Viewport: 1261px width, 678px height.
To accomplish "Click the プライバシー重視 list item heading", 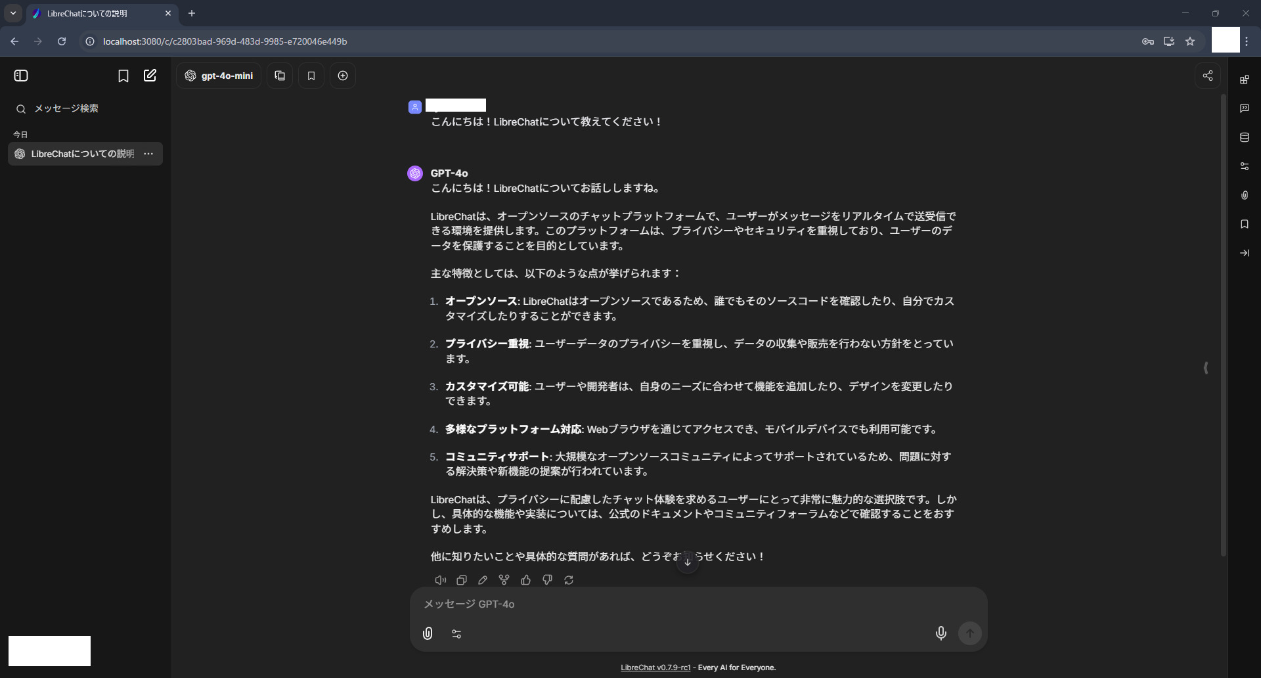I will pos(487,344).
